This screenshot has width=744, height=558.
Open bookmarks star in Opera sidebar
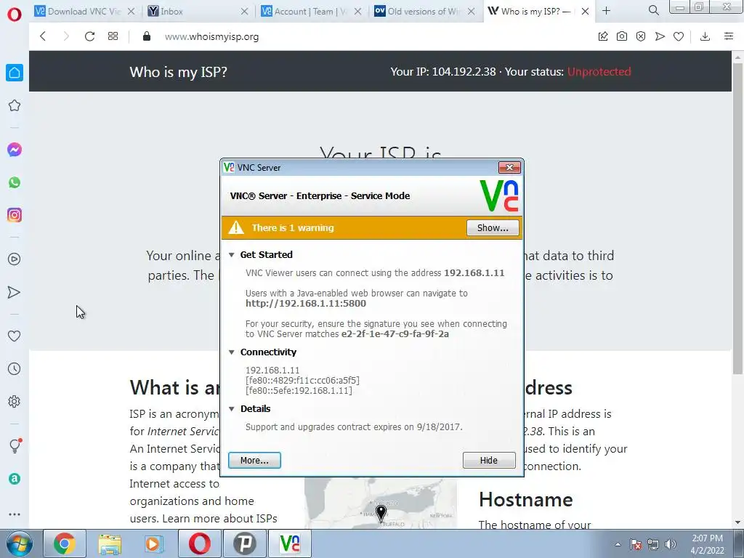15,105
